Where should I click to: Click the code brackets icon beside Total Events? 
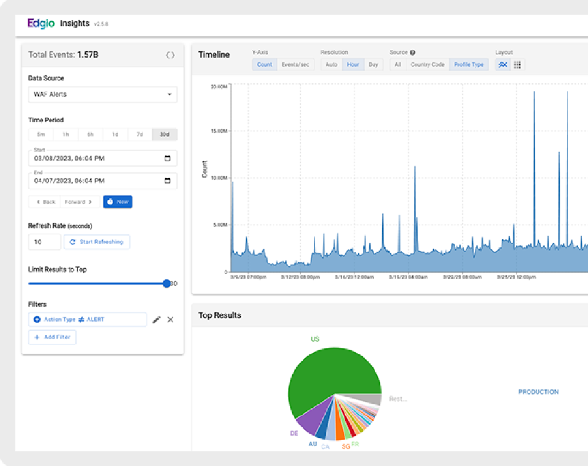click(170, 55)
